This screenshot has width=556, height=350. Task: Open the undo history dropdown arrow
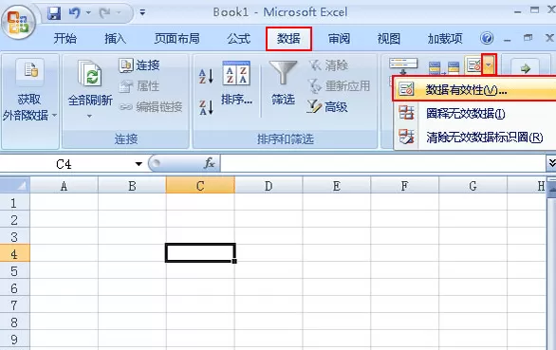[88, 13]
